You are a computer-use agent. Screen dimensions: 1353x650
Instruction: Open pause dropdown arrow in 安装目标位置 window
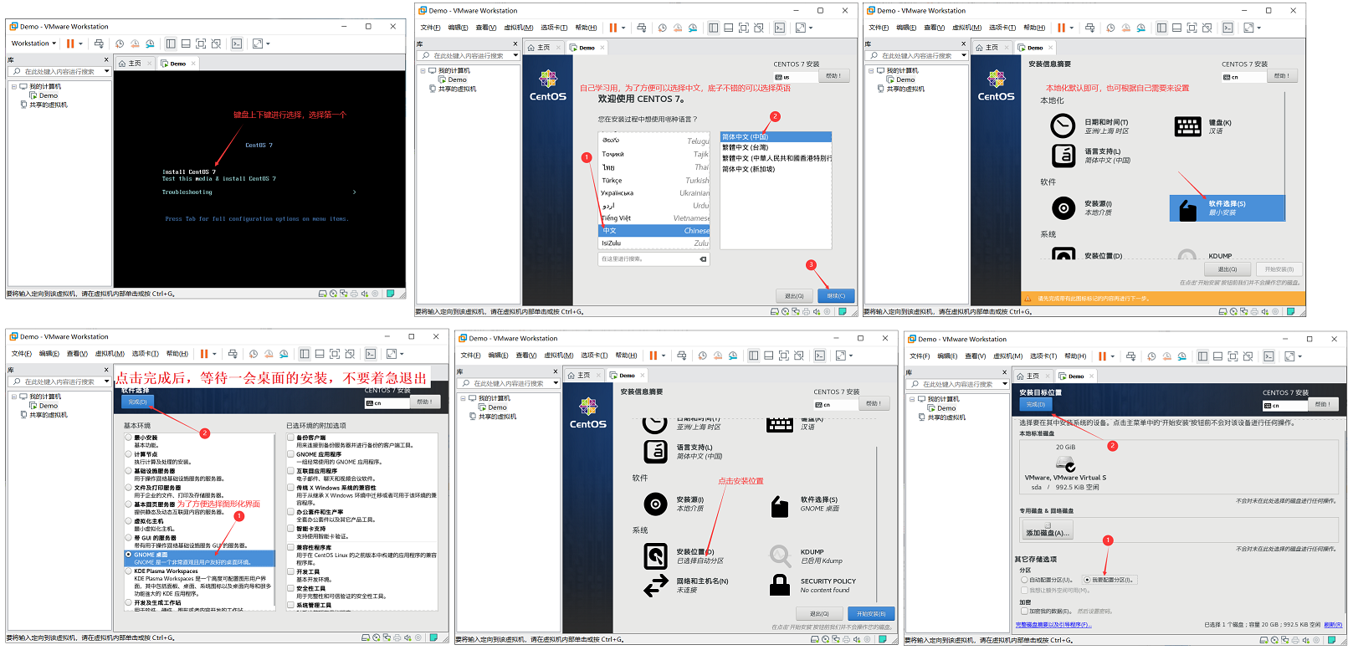[1113, 356]
